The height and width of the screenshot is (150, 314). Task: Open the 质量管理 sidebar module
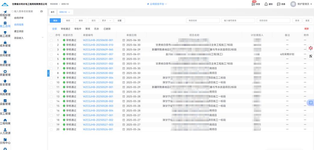pos(5,73)
